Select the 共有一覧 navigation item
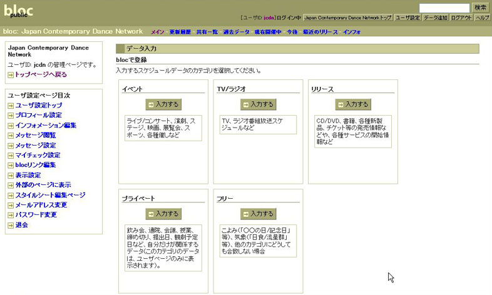The width and height of the screenshot is (492, 295). coord(207,32)
